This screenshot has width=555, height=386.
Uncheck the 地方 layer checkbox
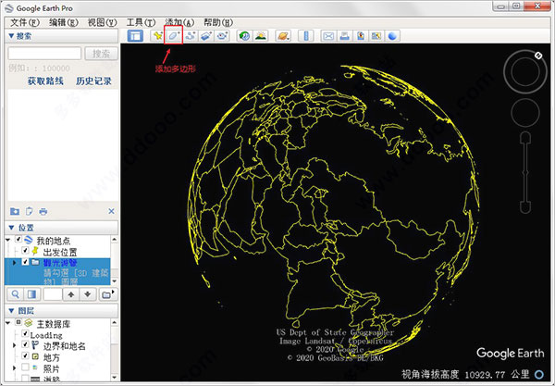[x=25, y=355]
